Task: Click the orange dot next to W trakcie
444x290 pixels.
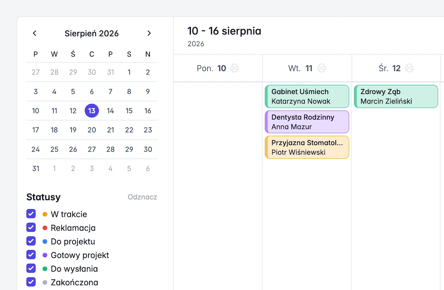Action: (x=45, y=214)
